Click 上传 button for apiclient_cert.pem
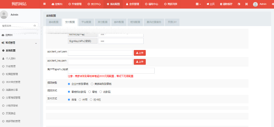274x127 pixels. click(x=140, y=53)
